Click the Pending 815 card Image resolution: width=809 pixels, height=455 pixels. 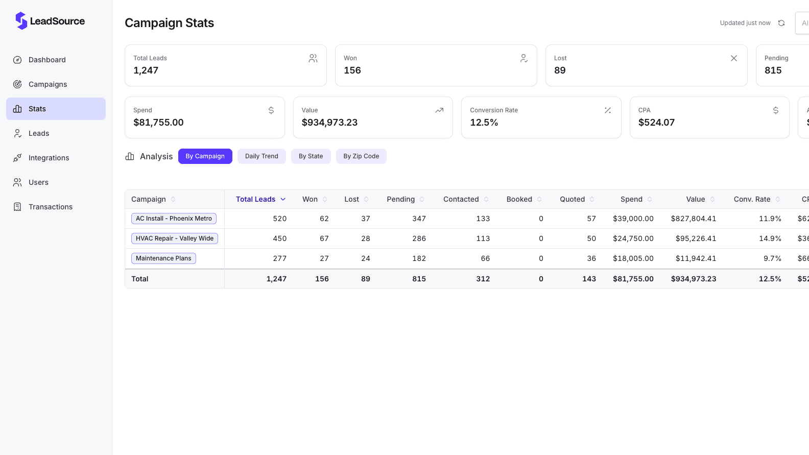click(x=782, y=65)
